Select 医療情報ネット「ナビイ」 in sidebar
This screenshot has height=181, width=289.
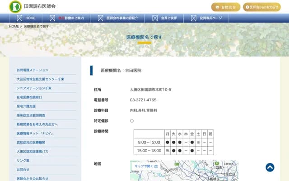[x=34, y=133]
